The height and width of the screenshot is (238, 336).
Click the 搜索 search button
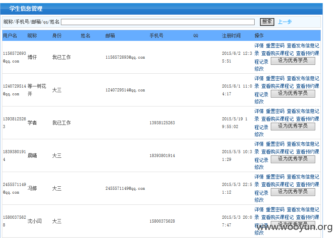click(x=267, y=22)
